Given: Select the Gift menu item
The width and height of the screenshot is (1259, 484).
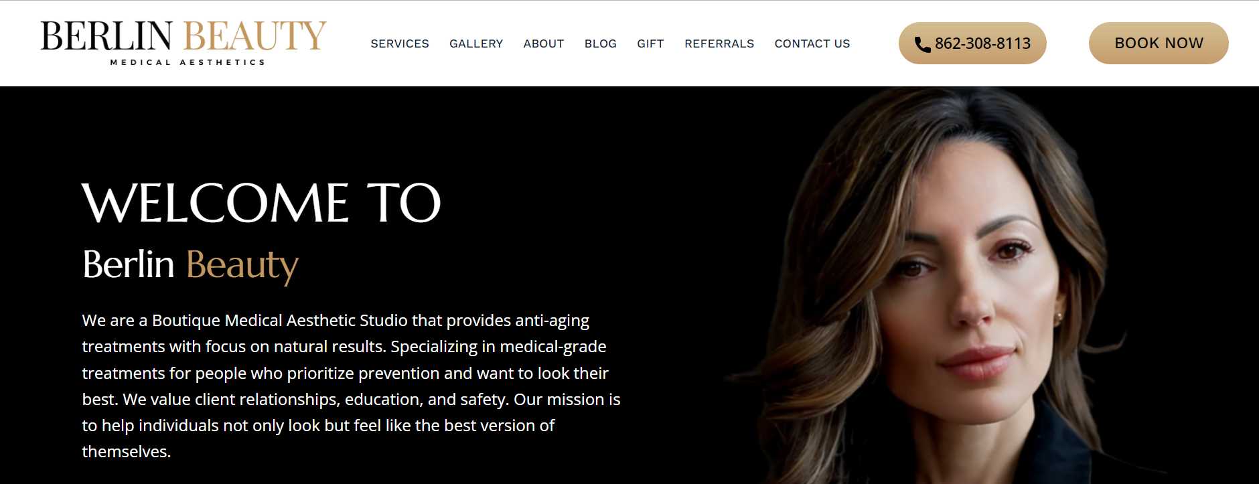Looking at the screenshot, I should (650, 44).
